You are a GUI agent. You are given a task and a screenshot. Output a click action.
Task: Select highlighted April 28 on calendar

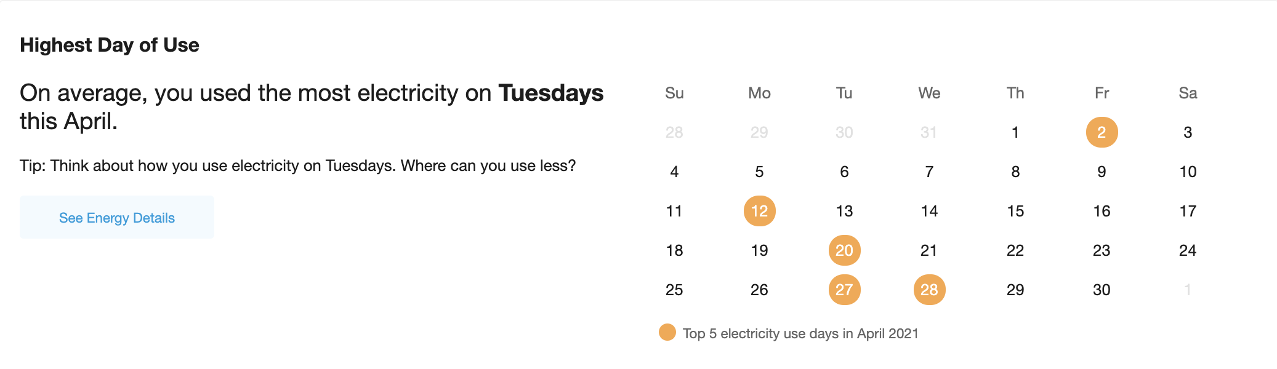[x=929, y=290]
